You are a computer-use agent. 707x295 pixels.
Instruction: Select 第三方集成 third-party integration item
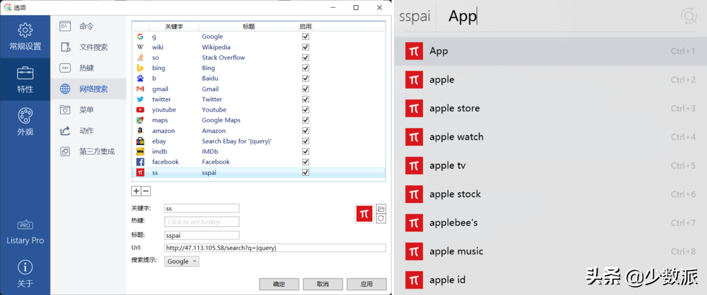point(88,151)
